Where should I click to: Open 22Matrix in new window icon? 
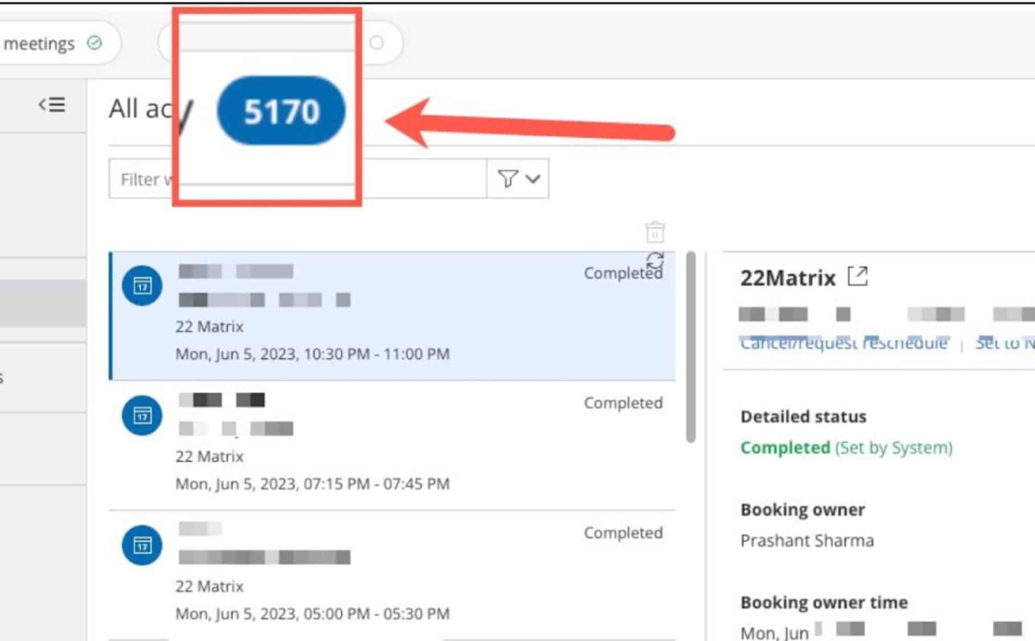click(857, 277)
